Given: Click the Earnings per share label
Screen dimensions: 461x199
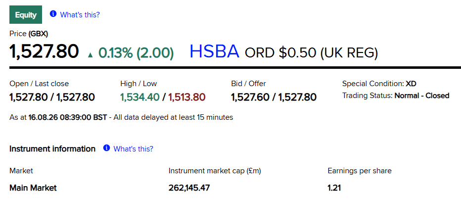Looking at the screenshot, I should click(x=360, y=171).
